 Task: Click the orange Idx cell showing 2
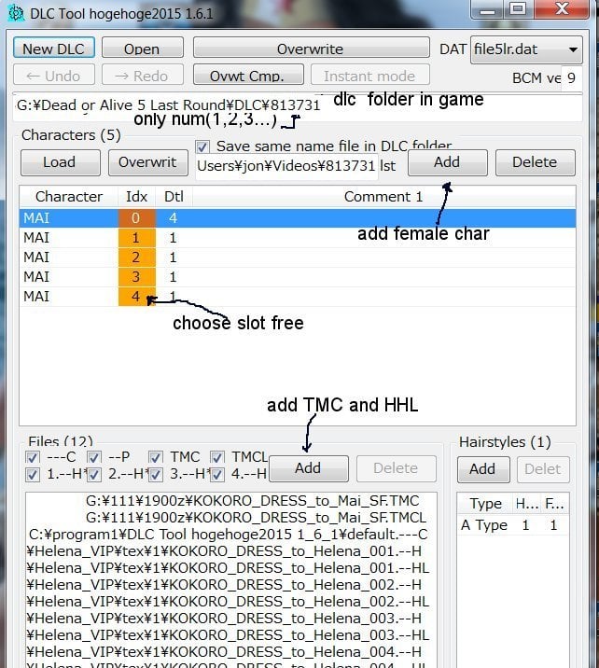click(x=137, y=257)
